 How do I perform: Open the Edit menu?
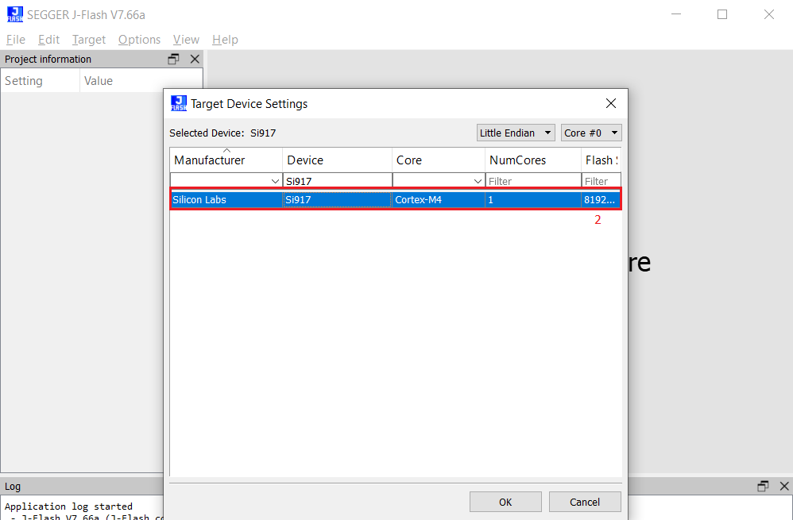point(48,40)
